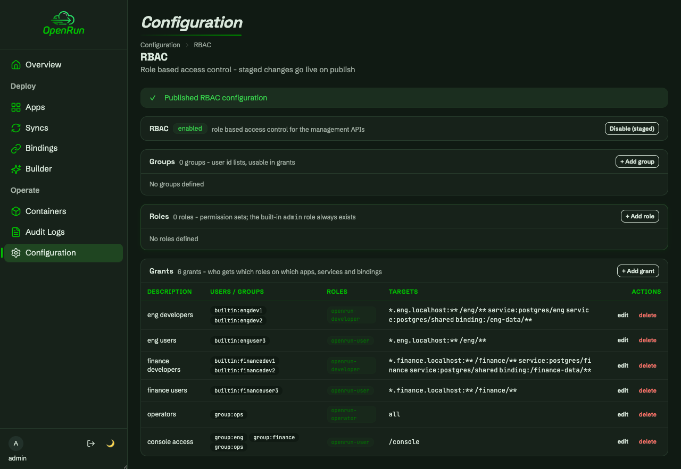The width and height of the screenshot is (681, 469).
Task: Click the DESCRIPTION column header
Action: pyautogui.click(x=170, y=292)
